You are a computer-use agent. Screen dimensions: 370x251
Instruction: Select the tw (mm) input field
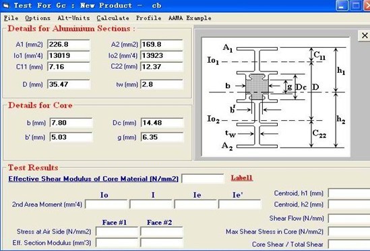coord(162,84)
